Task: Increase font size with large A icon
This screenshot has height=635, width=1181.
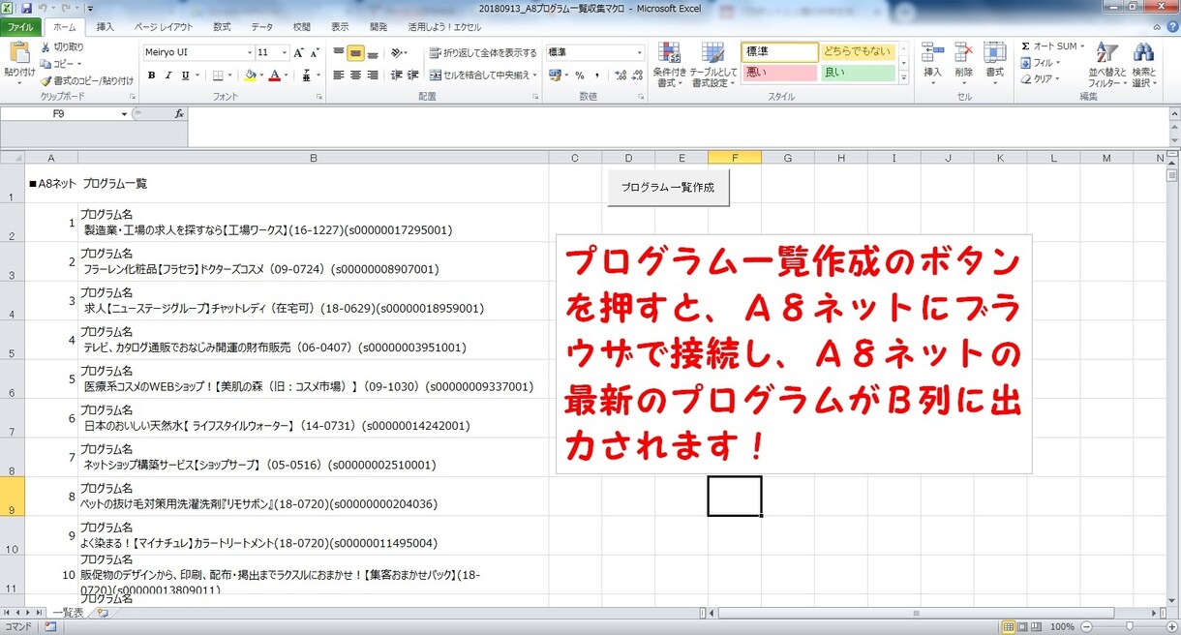Action: coord(298,53)
